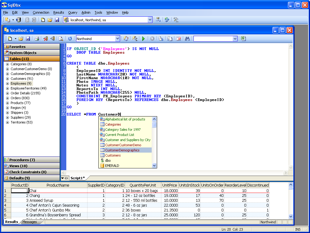
Task: Save the script with the inner floppy disk icon
Action: [28, 39]
